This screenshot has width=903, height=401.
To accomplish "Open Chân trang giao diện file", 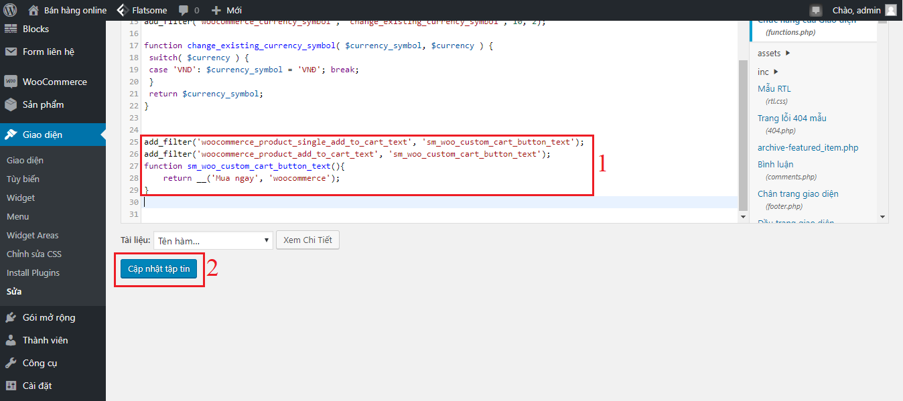I will click(x=798, y=193).
